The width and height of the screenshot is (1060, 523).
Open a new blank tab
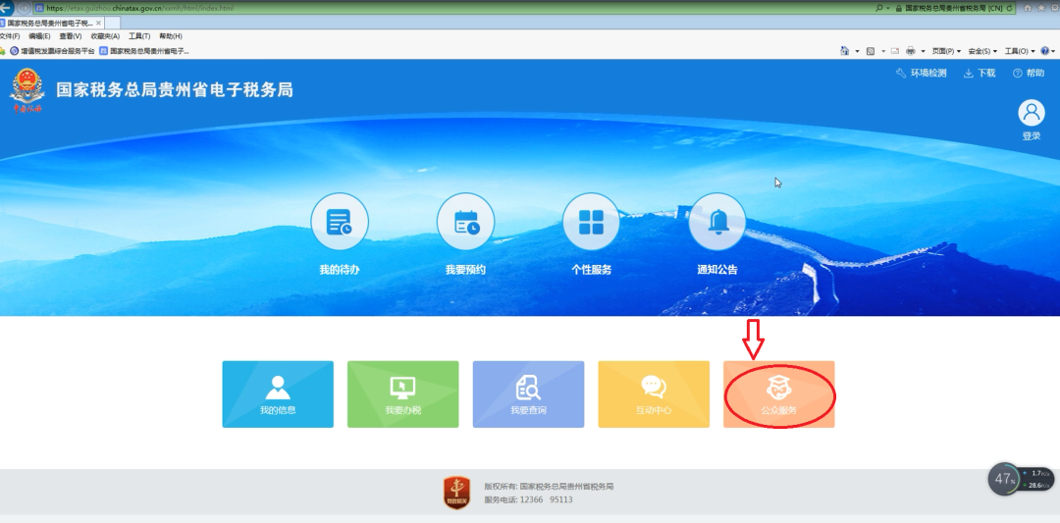(112, 23)
